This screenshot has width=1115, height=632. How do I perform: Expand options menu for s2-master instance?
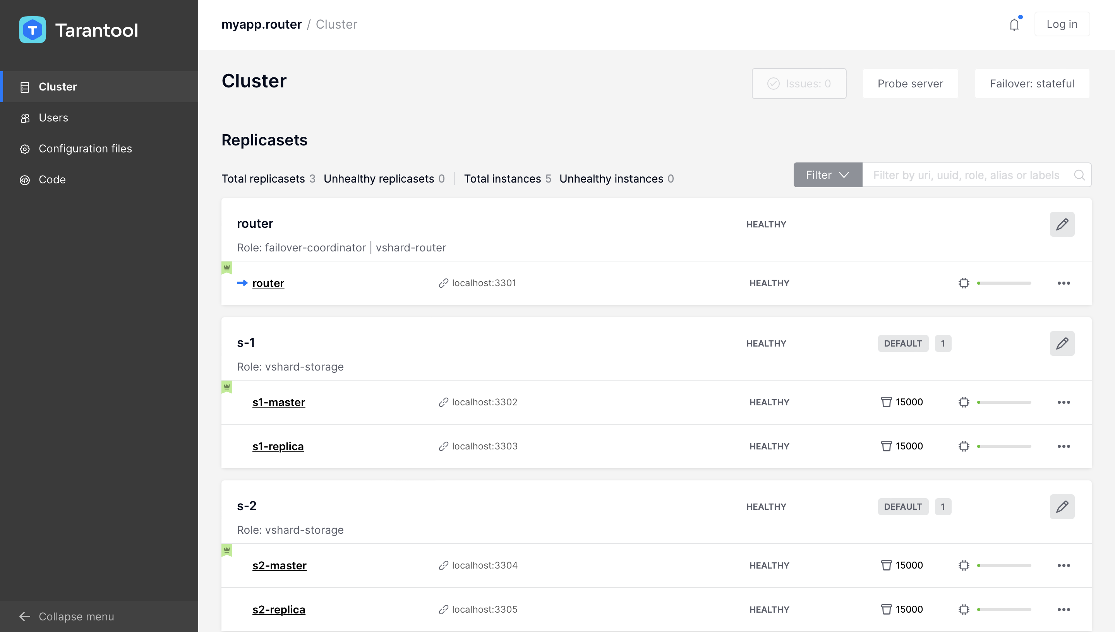pyautogui.click(x=1063, y=565)
